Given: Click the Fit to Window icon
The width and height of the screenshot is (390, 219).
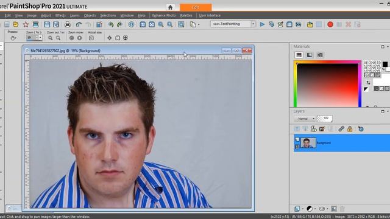Looking at the screenshot, I should [152, 24].
